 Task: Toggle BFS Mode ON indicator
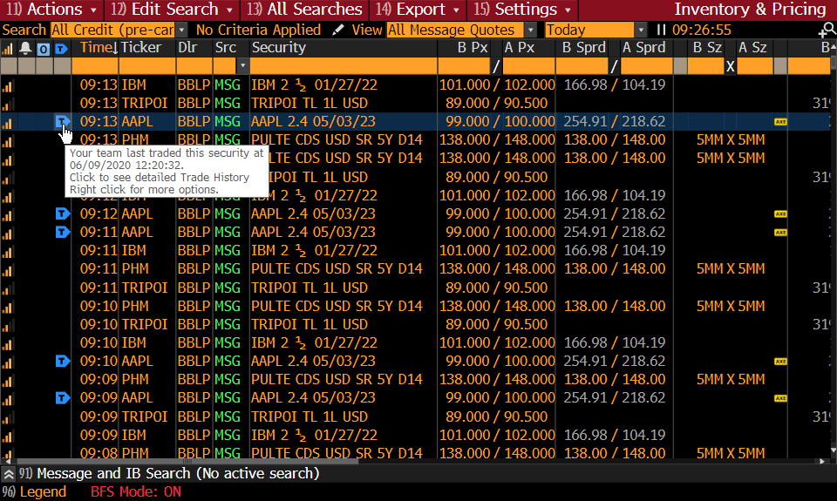[x=136, y=491]
